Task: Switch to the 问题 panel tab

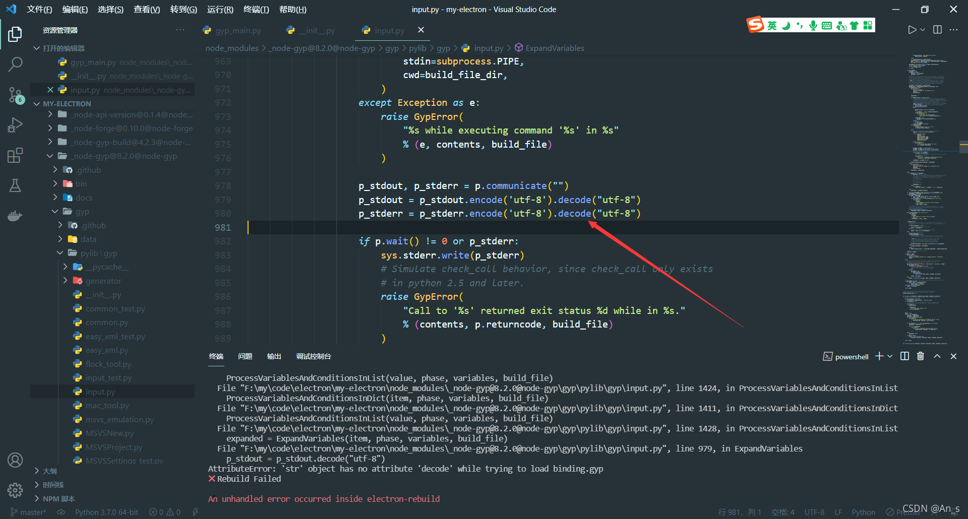Action: point(245,356)
